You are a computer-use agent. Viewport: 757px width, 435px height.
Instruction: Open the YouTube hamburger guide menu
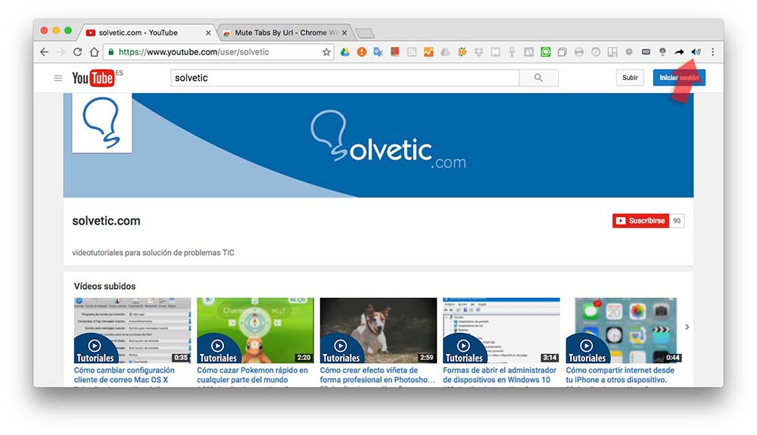pos(58,78)
